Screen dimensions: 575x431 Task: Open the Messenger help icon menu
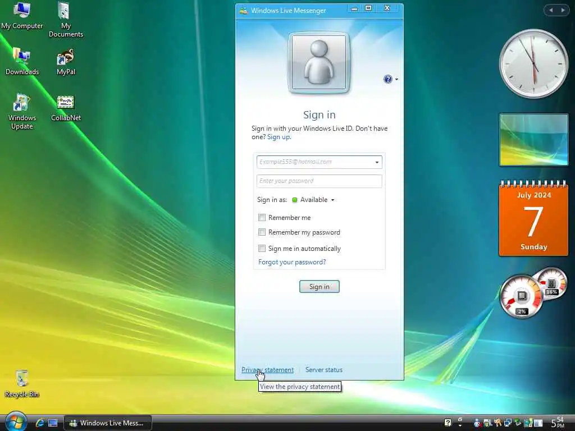click(x=387, y=79)
